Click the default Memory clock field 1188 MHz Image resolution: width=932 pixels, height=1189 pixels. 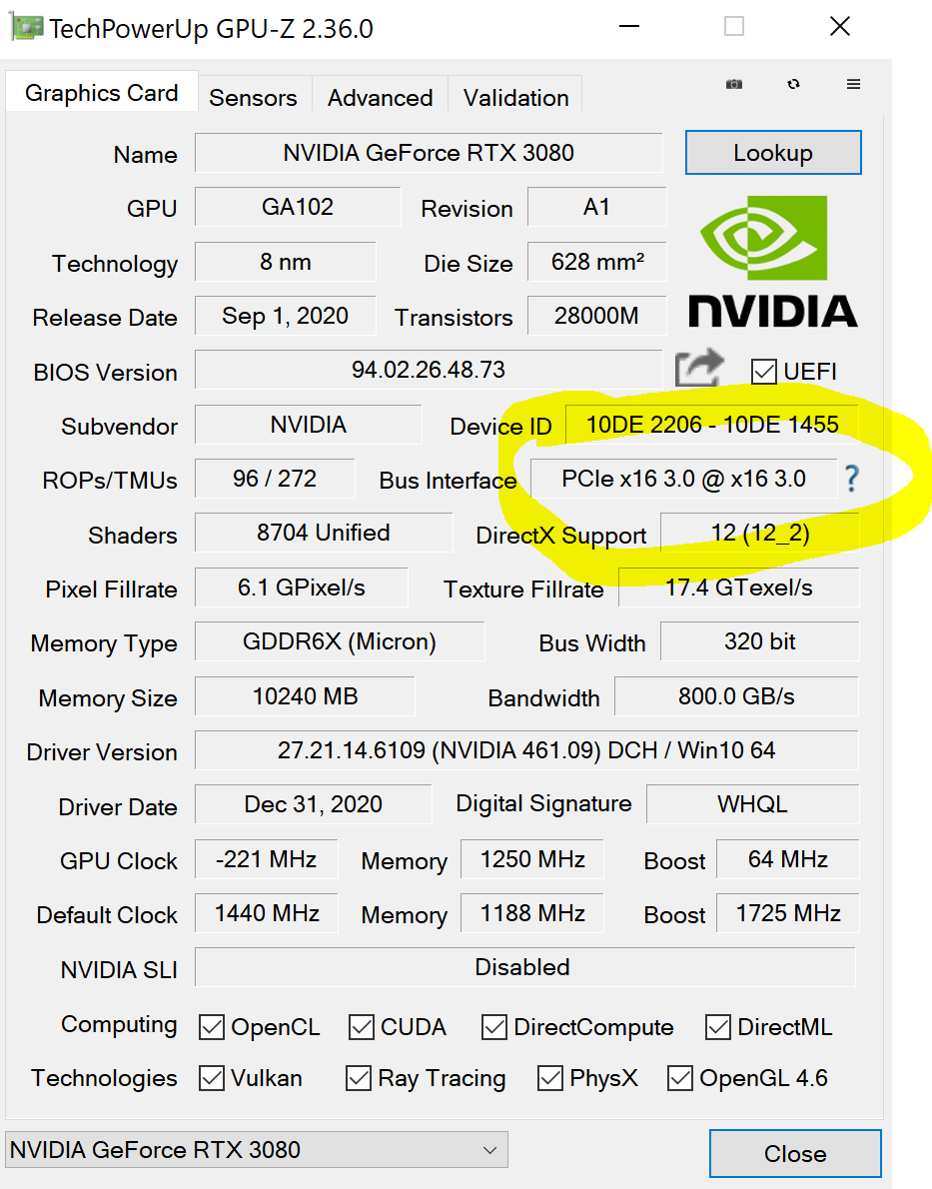[x=532, y=913]
